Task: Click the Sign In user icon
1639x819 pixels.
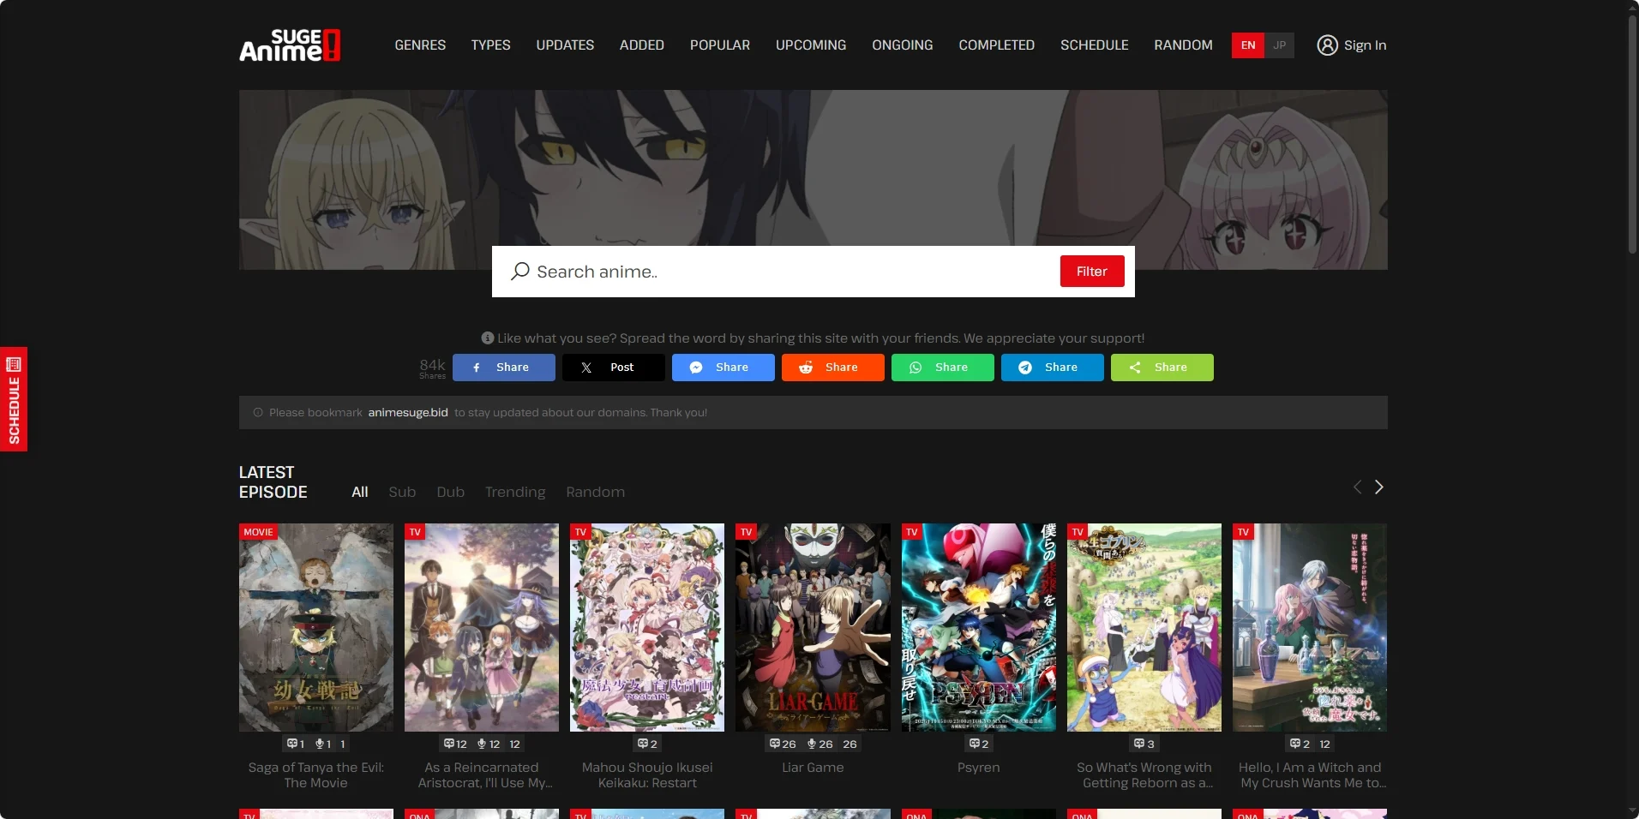Action: point(1327,45)
